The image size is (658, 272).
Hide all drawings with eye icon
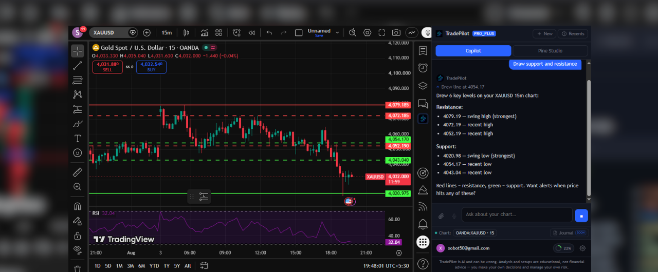click(78, 250)
